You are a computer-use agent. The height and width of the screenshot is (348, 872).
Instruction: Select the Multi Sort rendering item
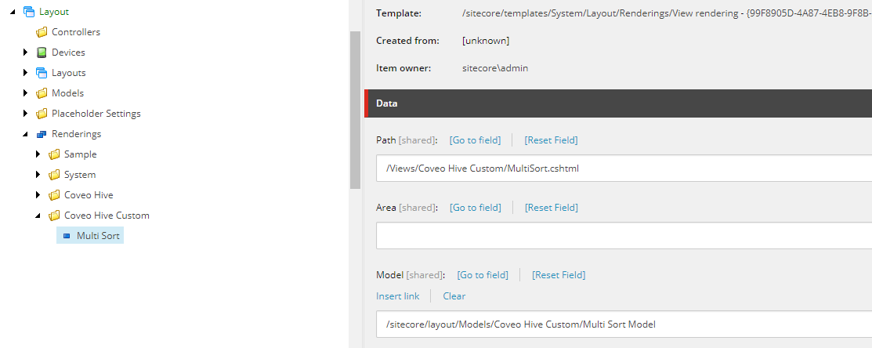coord(98,236)
